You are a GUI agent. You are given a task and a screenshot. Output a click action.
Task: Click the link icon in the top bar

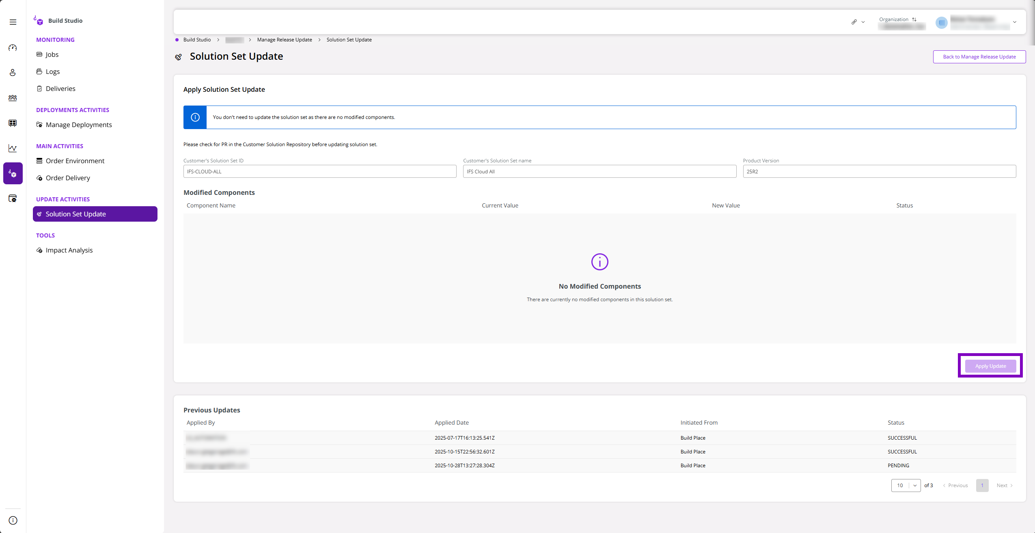(854, 22)
